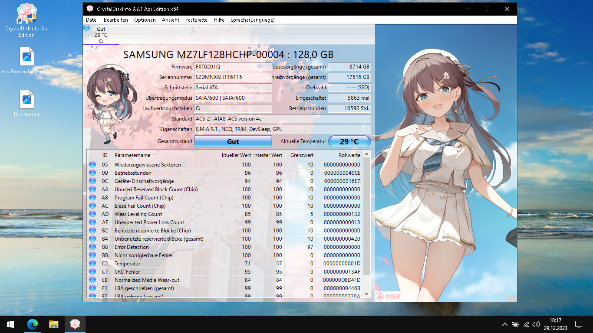
Task: Click raw value 0000000040CE for Betriebsstunden
Action: click(x=342, y=173)
